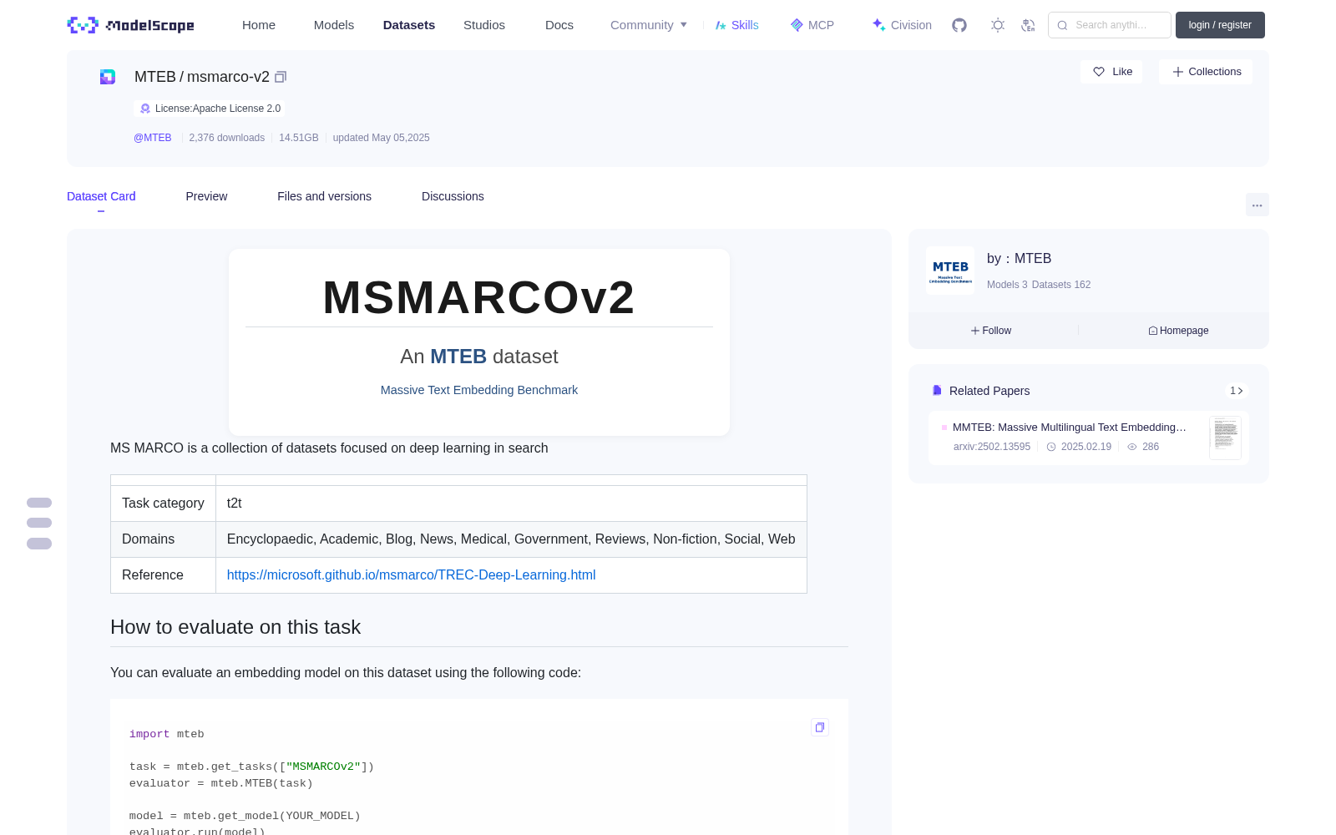1336x835 pixels.
Task: Open the TREC-Deep-Learning reference URL
Action: (412, 574)
